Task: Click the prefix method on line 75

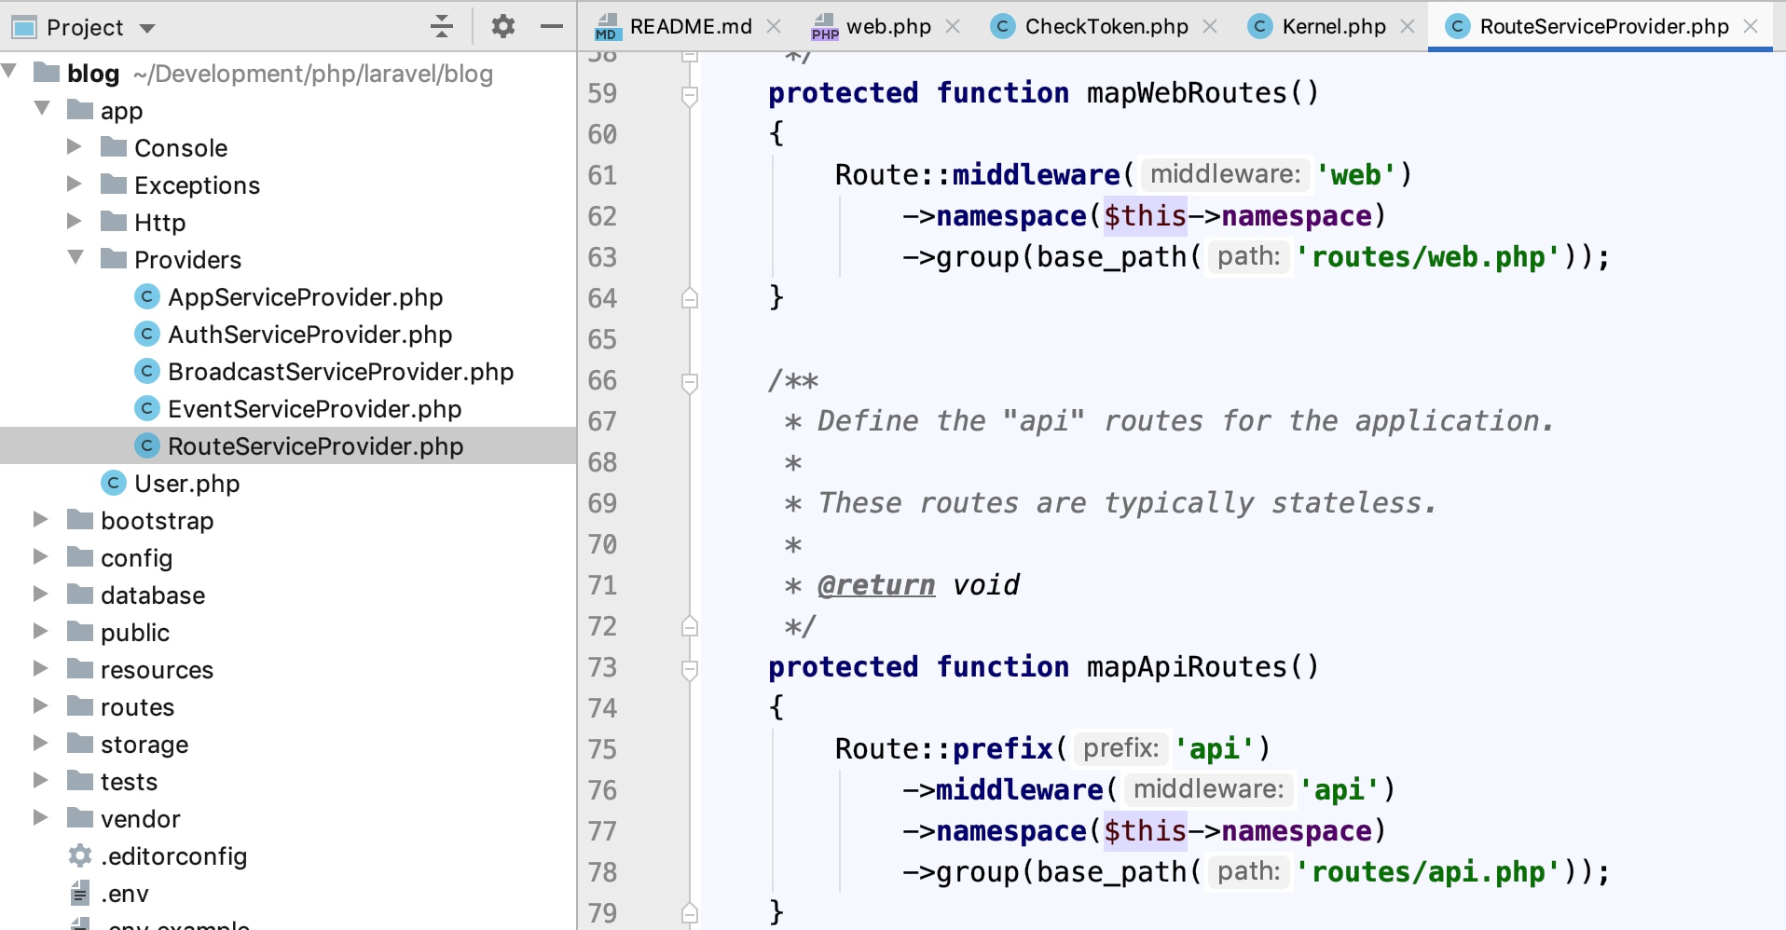Action: tap(1002, 749)
